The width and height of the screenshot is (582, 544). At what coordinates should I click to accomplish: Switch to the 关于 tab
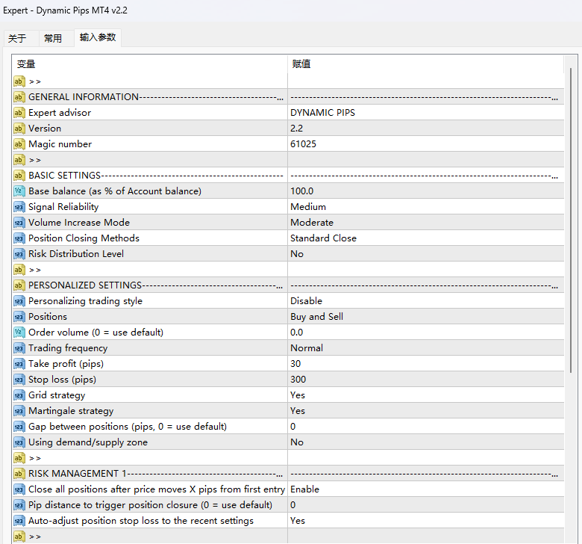coord(17,39)
